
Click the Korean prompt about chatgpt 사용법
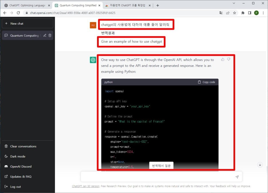135,25
